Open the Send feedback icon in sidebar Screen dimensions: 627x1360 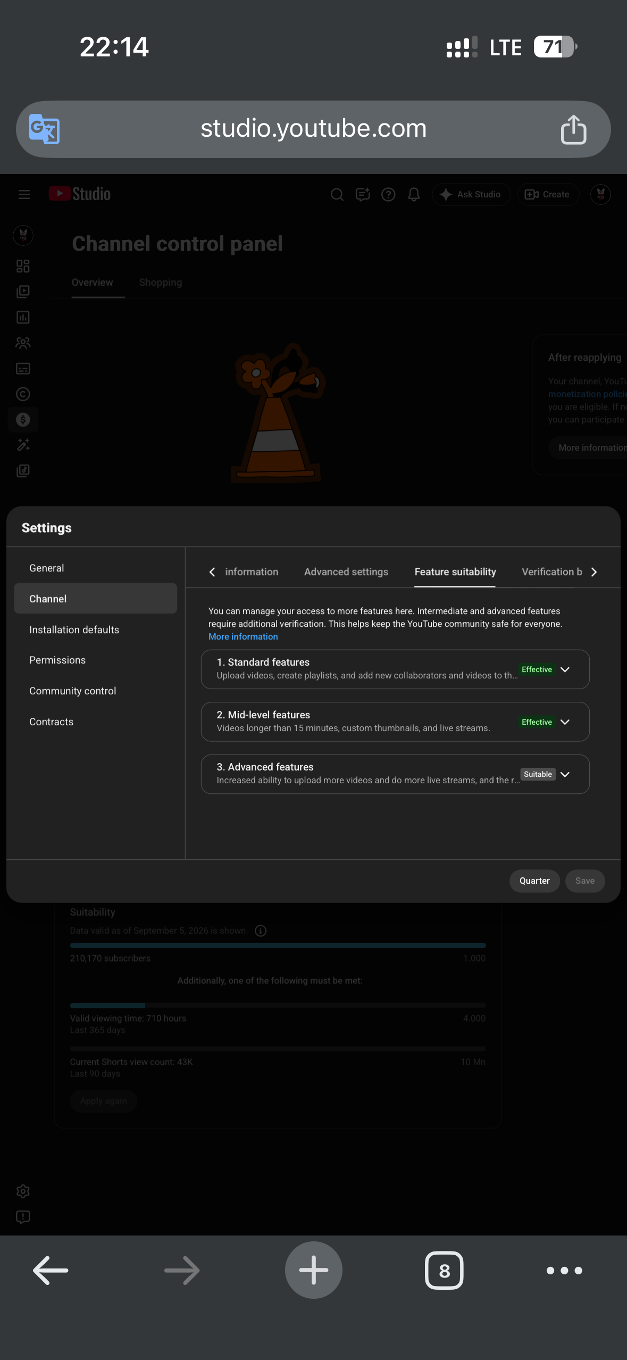[23, 1217]
